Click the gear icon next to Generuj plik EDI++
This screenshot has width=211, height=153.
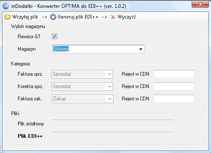click(x=53, y=17)
